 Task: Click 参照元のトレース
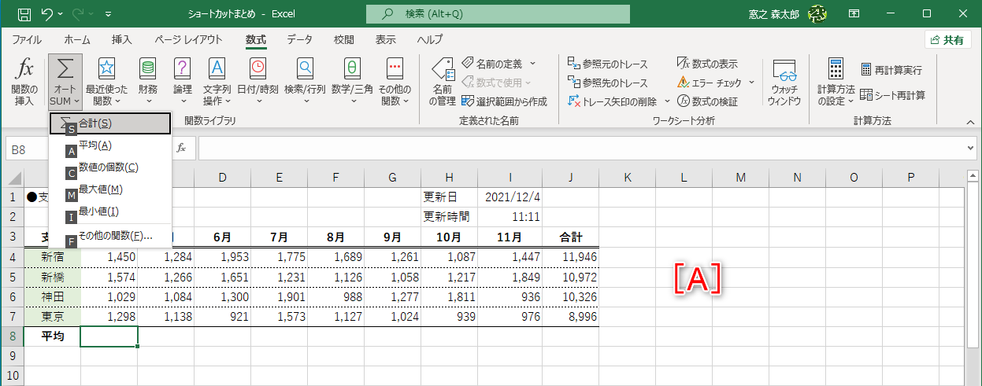click(x=608, y=64)
